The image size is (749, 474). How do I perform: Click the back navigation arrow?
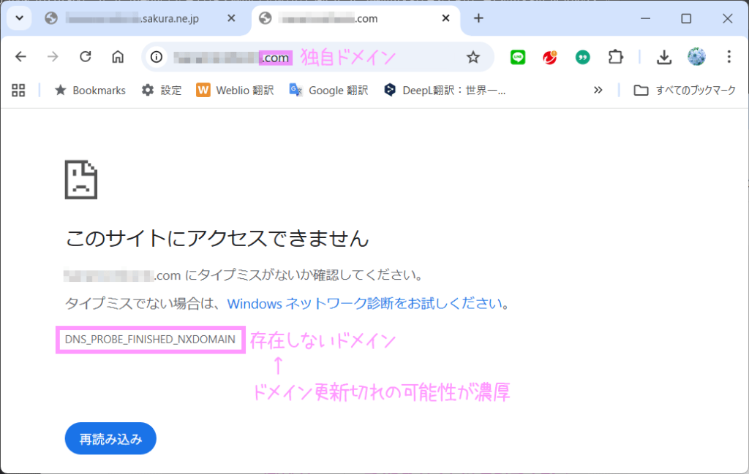coord(20,57)
